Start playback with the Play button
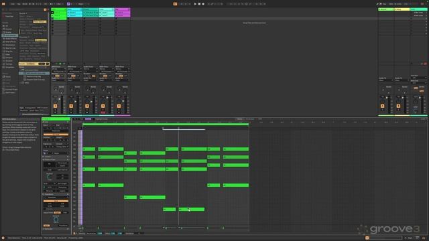 pos(195,4)
